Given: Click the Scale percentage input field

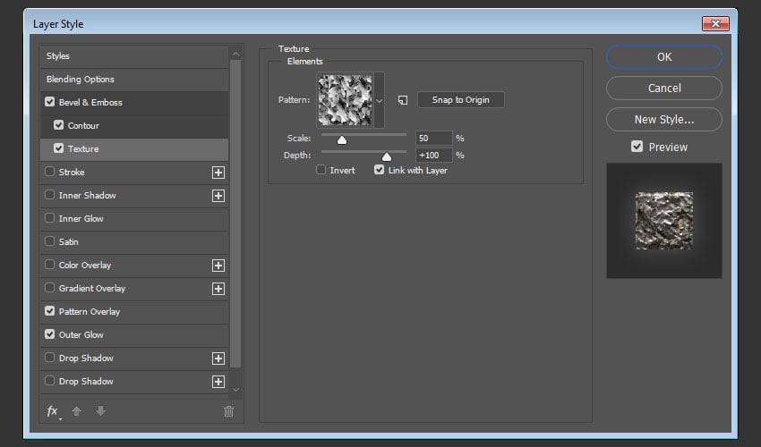Looking at the screenshot, I should (x=434, y=139).
